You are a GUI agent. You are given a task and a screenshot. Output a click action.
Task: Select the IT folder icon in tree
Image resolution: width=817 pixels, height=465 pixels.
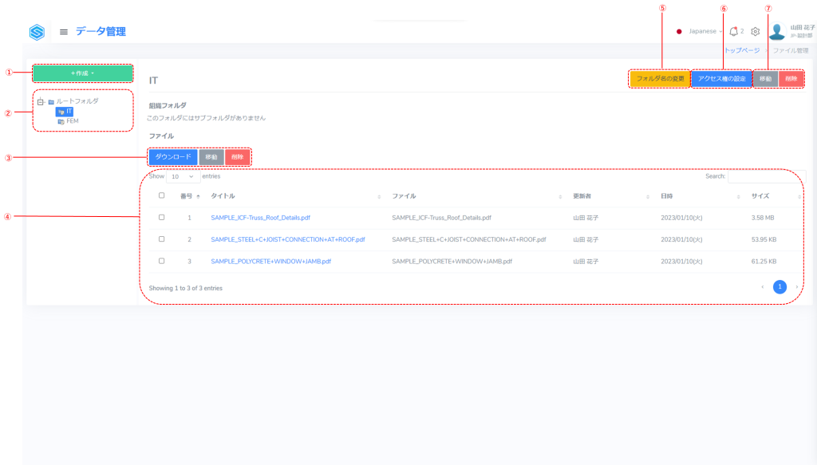pos(61,112)
